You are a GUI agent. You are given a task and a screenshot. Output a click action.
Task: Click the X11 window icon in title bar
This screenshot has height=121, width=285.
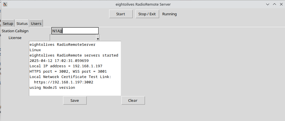(x=5, y=4)
